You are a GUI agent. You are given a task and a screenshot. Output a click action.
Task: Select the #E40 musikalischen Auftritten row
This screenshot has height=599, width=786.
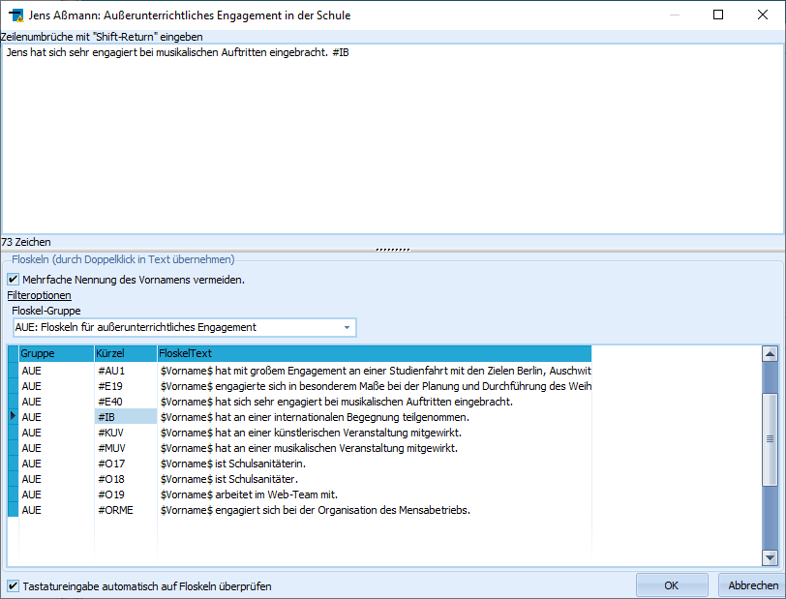300,402
